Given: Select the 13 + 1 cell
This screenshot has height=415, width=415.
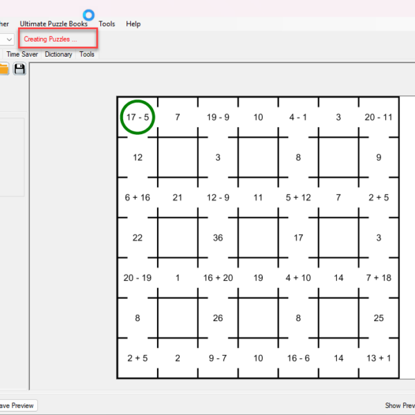Looking at the screenshot, I should [x=378, y=358].
